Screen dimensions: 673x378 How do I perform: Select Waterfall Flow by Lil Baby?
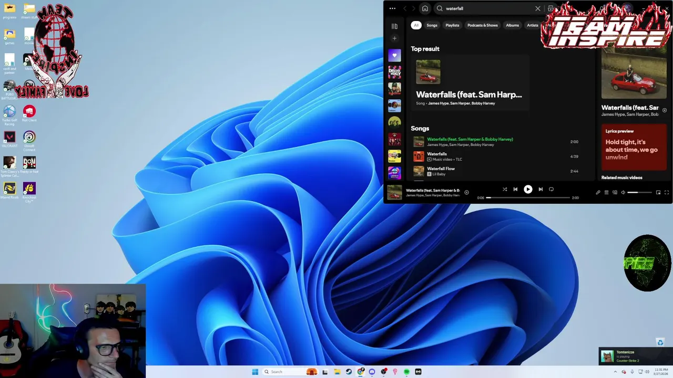click(x=496, y=171)
